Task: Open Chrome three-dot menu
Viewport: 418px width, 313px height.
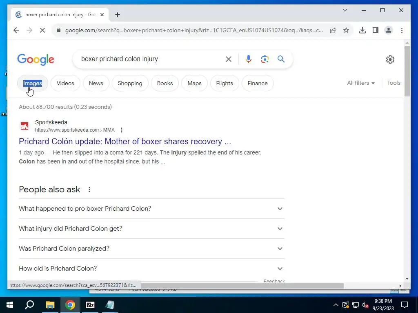Action: [x=402, y=30]
